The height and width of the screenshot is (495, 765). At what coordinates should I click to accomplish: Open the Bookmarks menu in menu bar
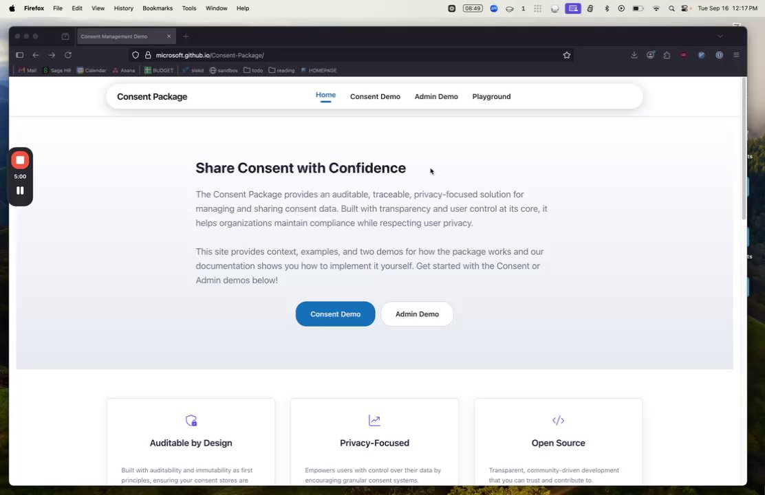coord(157,8)
